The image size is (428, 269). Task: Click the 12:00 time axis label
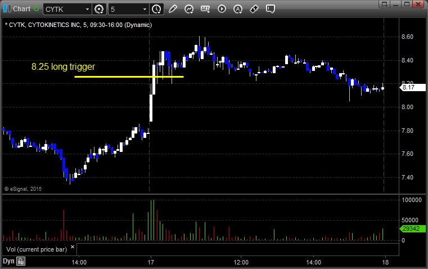241,262
